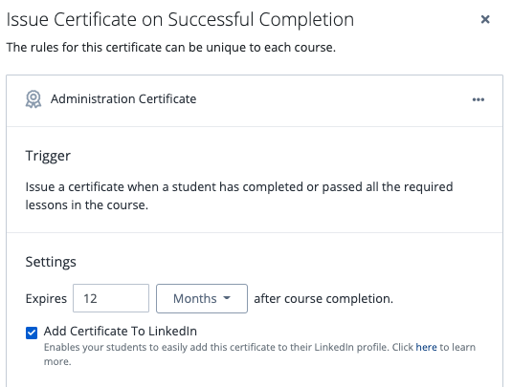Close the Issue Certificate dialog
Screen dimensions: 512x387
click(485, 19)
